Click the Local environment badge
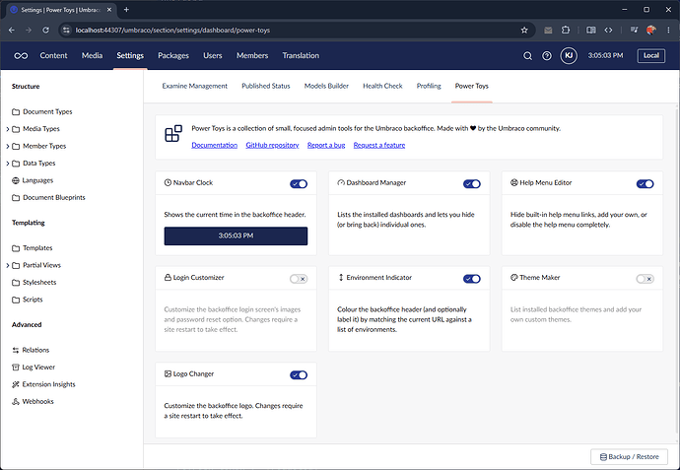Viewport: 680px width, 470px height. (x=651, y=55)
